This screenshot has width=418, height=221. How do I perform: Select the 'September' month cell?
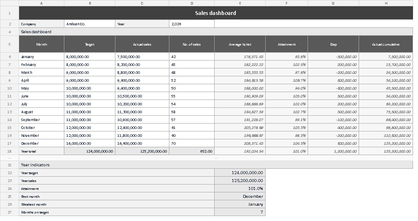(x=42, y=119)
